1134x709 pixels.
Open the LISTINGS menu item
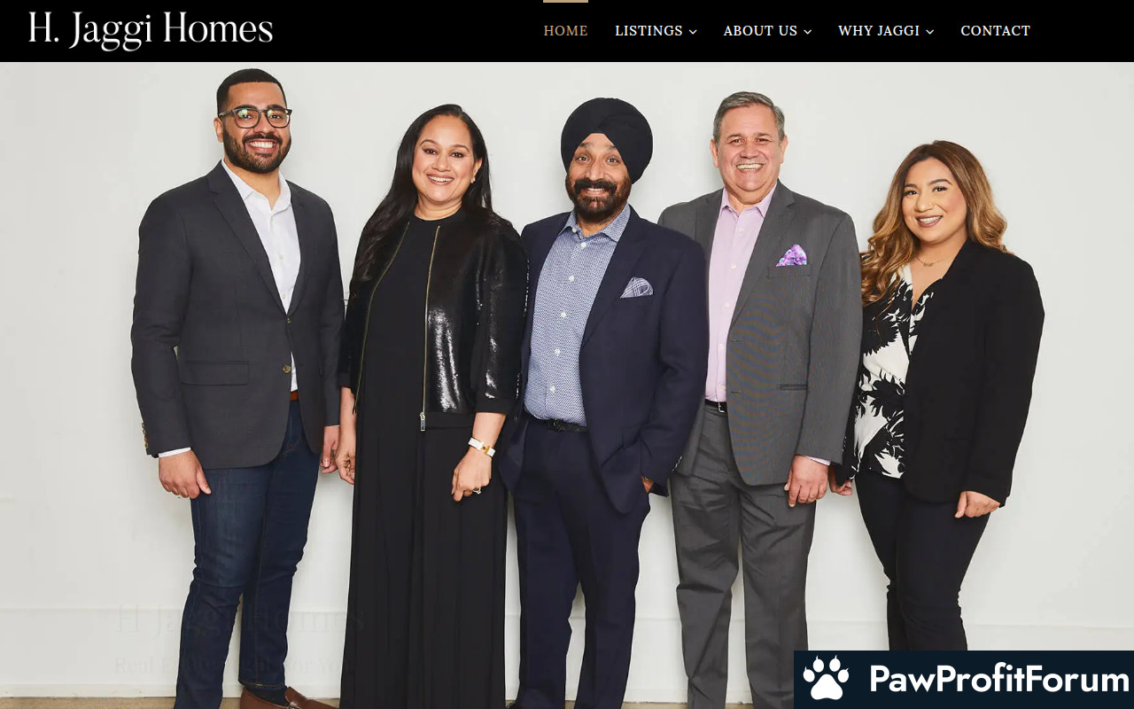tap(649, 31)
